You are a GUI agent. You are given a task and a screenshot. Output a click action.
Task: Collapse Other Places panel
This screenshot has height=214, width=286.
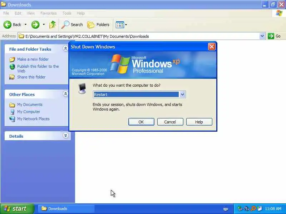point(65,94)
